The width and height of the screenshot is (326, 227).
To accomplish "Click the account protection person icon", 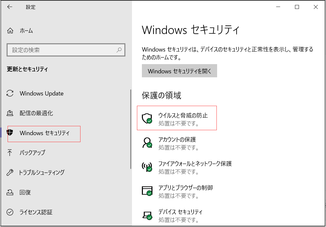I will click(147, 142).
